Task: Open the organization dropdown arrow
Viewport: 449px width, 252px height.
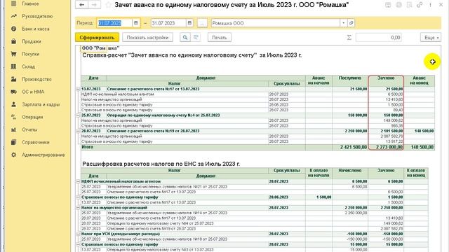Action: [x=343, y=23]
